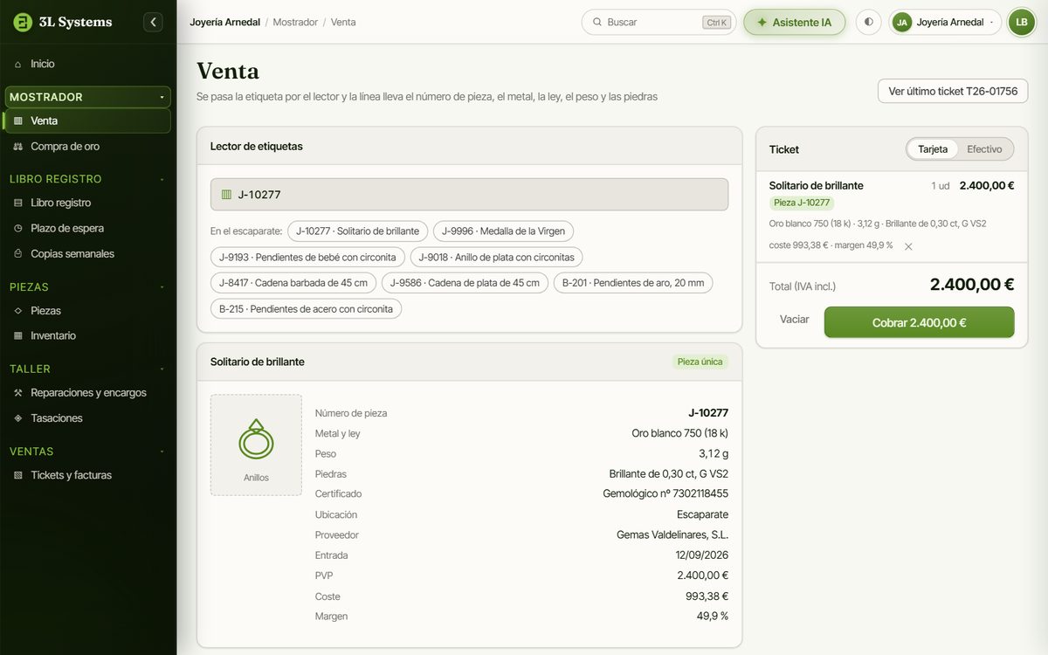Select chip J-9193 Pendientes de bebé
This screenshot has width=1048, height=655.
pos(307,257)
